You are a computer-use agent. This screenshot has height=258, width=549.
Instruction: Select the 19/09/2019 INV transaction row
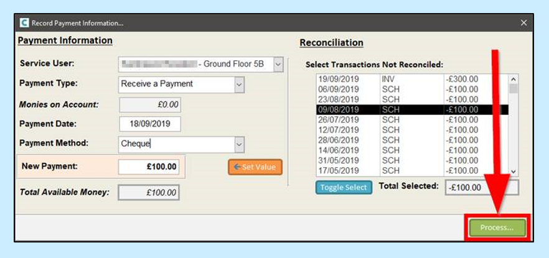coord(412,80)
